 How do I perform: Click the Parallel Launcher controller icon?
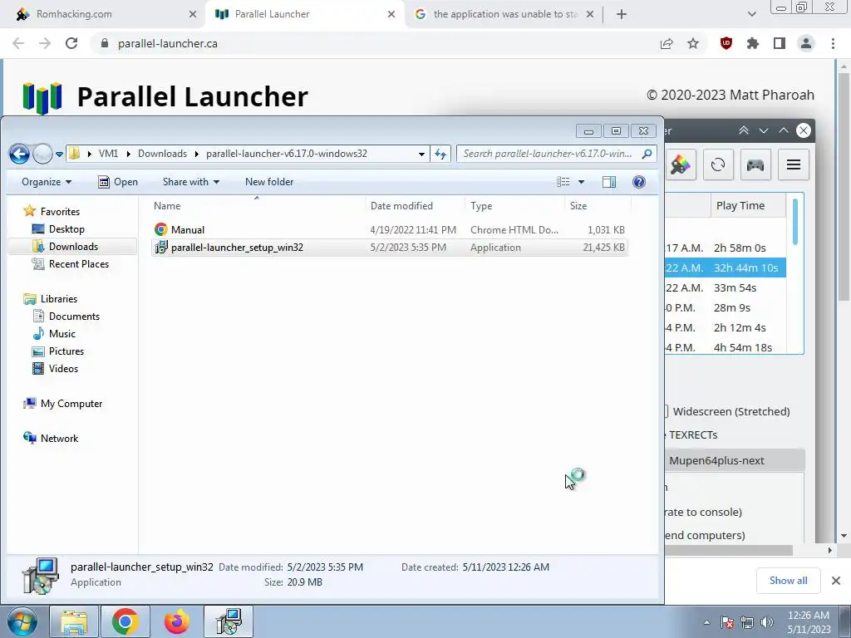click(x=755, y=164)
